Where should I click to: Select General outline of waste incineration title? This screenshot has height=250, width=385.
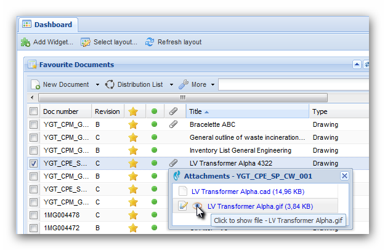(x=247, y=137)
